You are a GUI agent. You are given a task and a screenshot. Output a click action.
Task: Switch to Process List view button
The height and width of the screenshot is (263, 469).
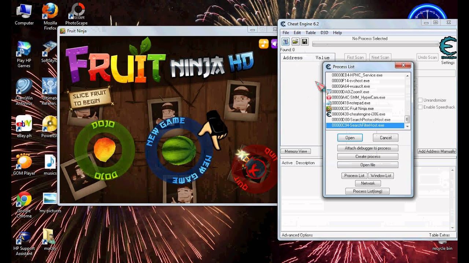pos(354,176)
